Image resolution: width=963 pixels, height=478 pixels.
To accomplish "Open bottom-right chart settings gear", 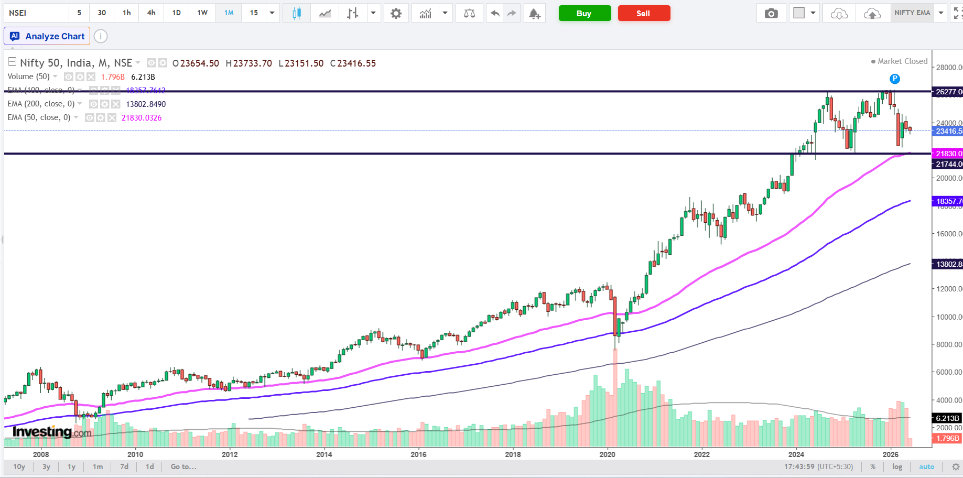I will 956,466.
